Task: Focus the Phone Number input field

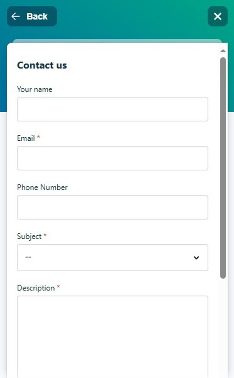Action: pos(113,207)
